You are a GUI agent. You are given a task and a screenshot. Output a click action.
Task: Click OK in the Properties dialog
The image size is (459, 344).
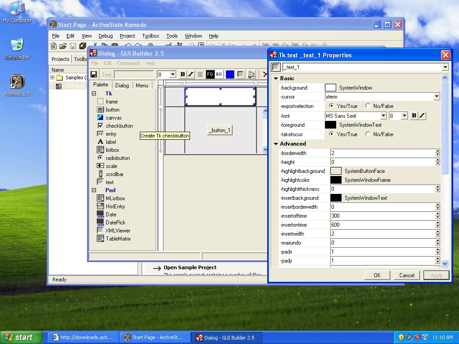click(x=377, y=275)
